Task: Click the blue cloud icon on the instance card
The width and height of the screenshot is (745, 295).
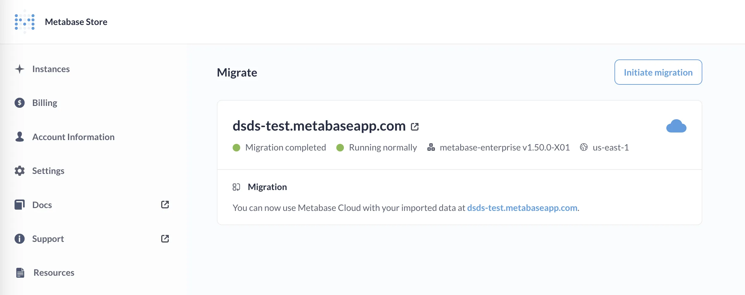Action: (676, 126)
